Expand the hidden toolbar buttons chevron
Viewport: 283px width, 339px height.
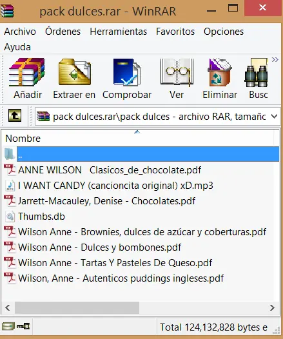[275, 59]
